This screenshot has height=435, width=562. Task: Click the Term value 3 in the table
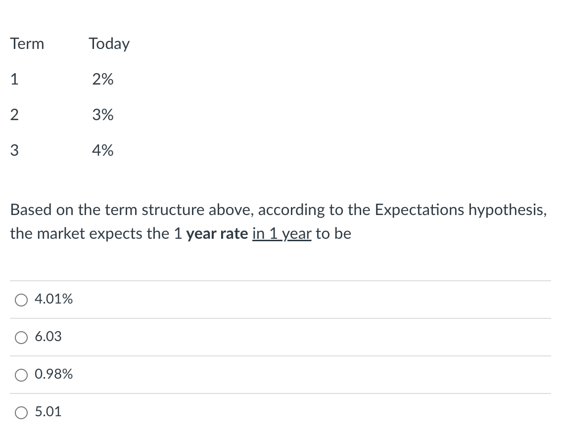(x=14, y=150)
